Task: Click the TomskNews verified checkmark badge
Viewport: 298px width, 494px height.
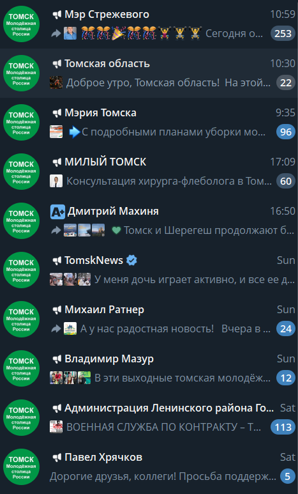Action: click(131, 260)
